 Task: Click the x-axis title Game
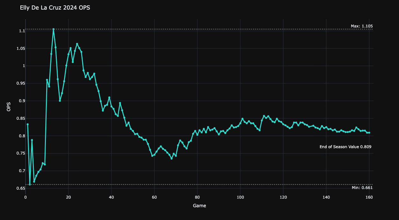click(x=199, y=206)
